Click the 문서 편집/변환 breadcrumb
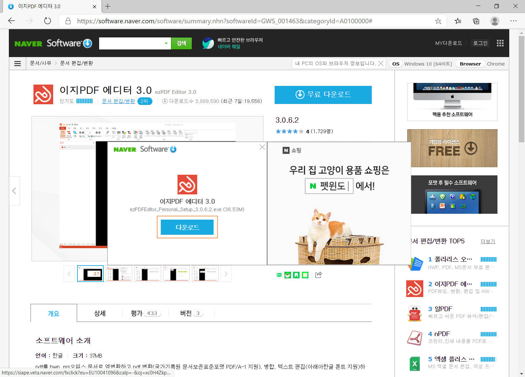The width and height of the screenshot is (525, 377). tap(76, 63)
